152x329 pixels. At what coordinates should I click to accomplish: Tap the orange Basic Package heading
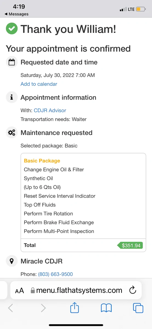coord(42,161)
